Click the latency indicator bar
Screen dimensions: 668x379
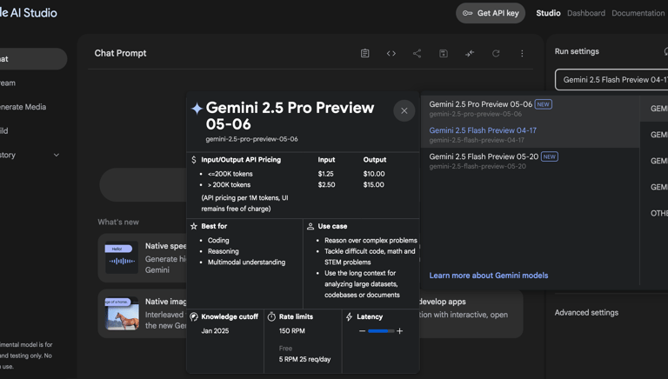pyautogui.click(x=381, y=331)
